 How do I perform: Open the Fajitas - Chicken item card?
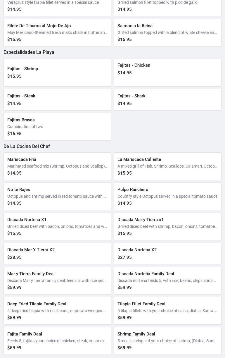click(167, 72)
